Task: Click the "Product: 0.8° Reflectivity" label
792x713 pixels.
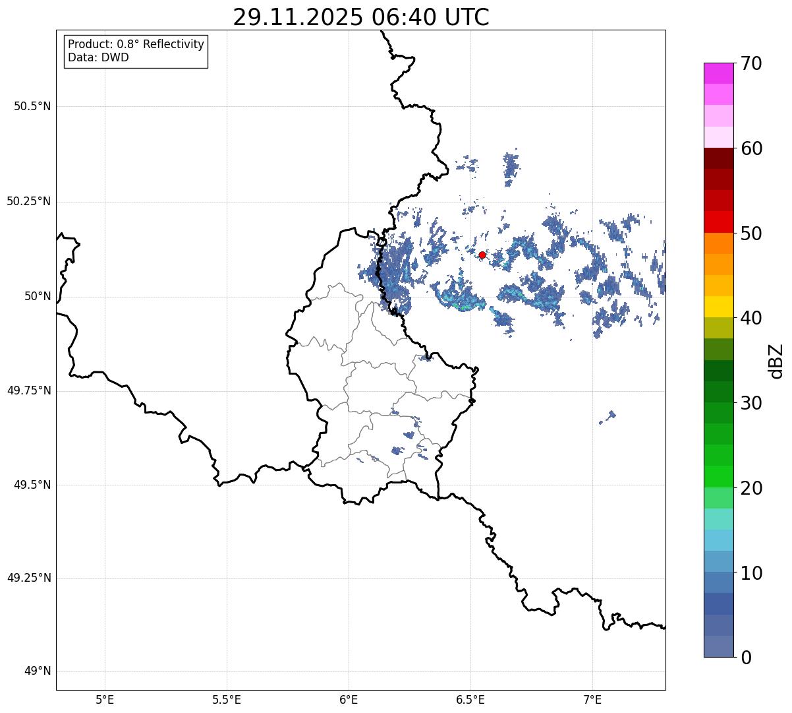Action: point(136,44)
